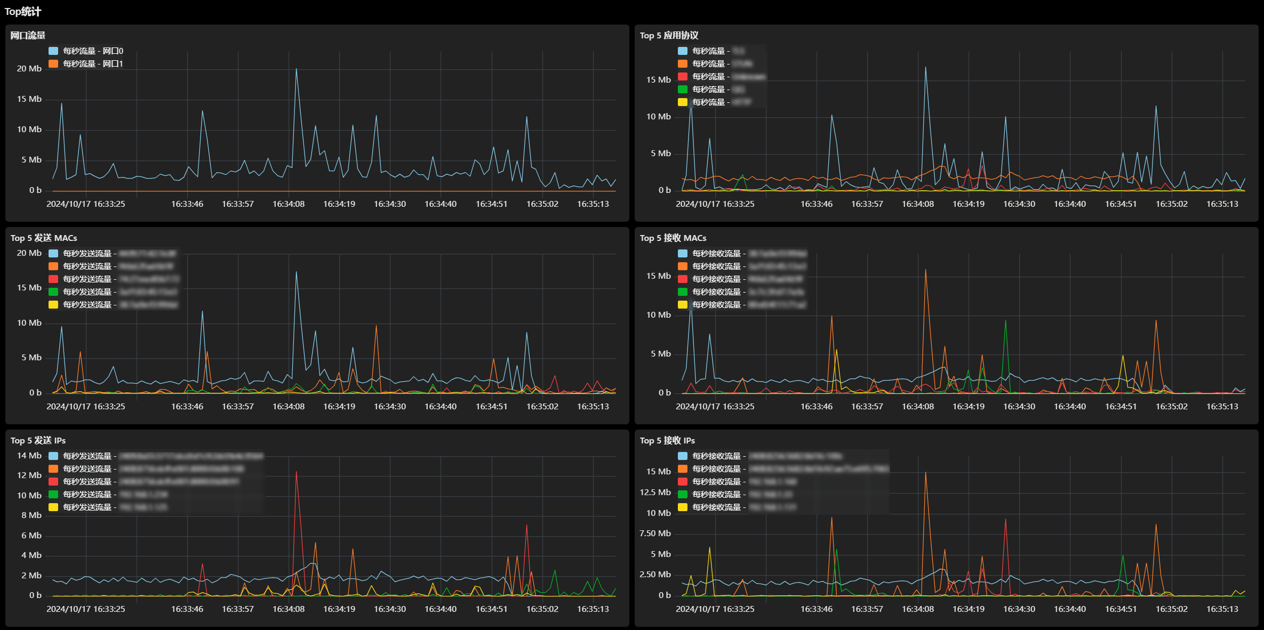This screenshot has width=1264, height=630.
Task: Click the Top 5 接收 IPs panel title
Action: click(667, 440)
